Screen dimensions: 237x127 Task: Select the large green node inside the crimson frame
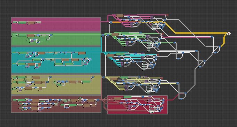coord(128,97)
